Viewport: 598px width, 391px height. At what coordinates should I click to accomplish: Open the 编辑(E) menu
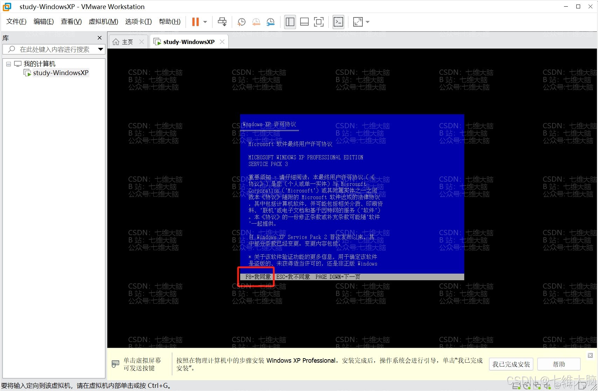click(44, 22)
